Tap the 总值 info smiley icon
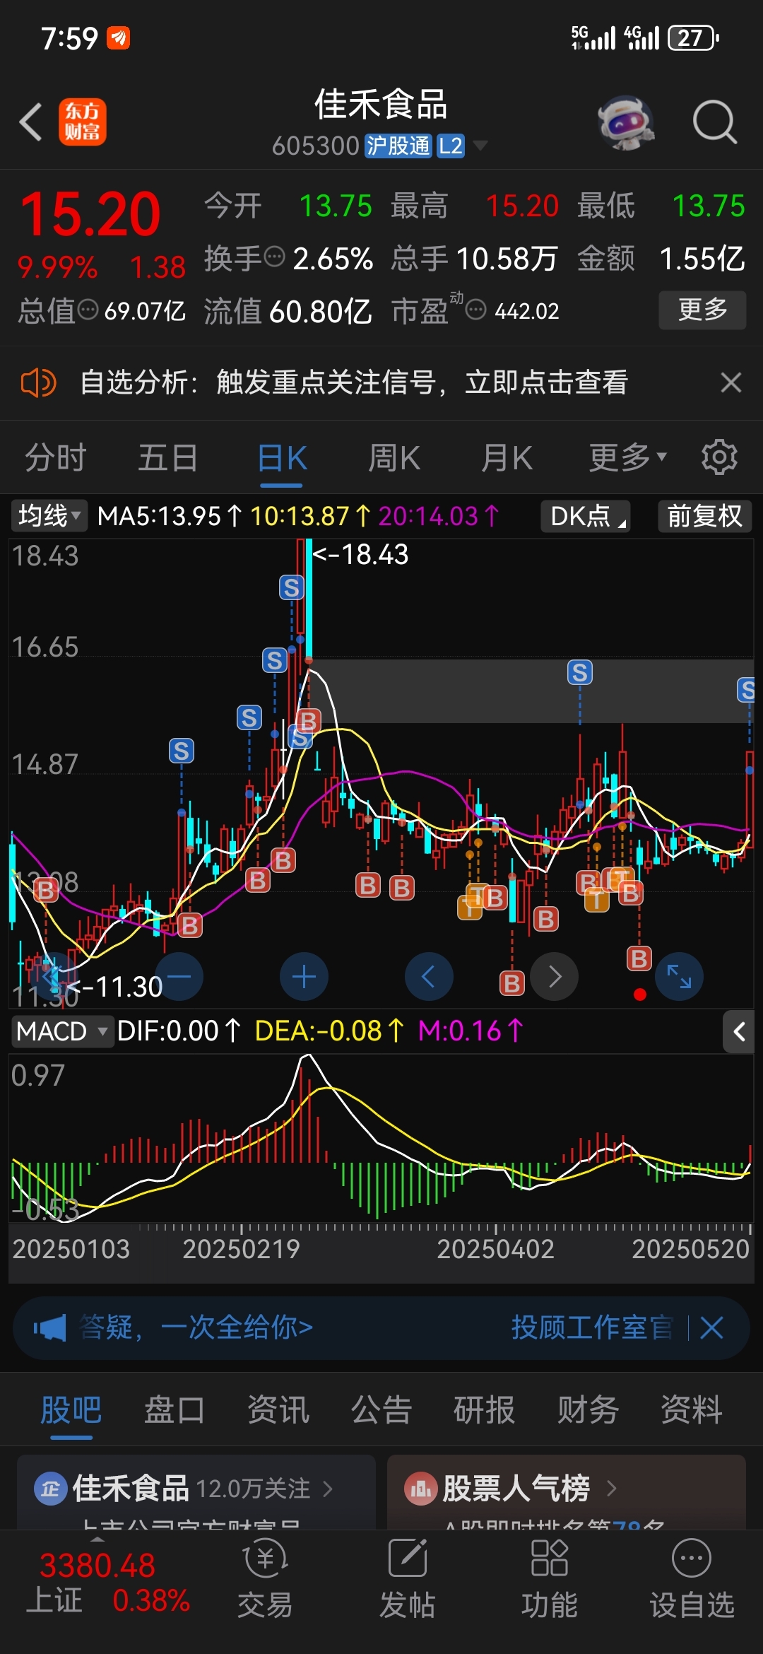Image resolution: width=763 pixels, height=1654 pixels. (88, 309)
